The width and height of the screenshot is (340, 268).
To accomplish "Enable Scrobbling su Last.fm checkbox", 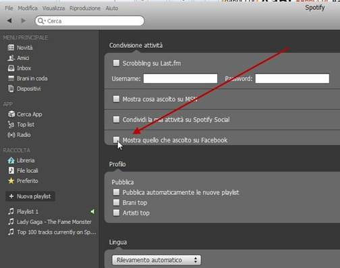I will (116, 63).
